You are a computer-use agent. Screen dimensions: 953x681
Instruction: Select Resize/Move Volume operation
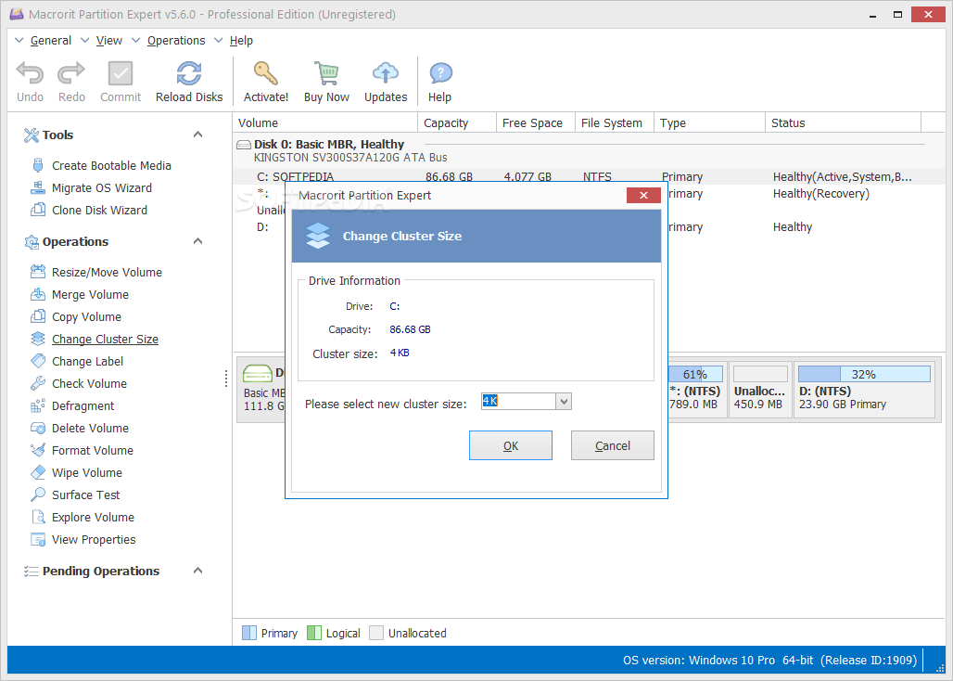click(x=107, y=273)
